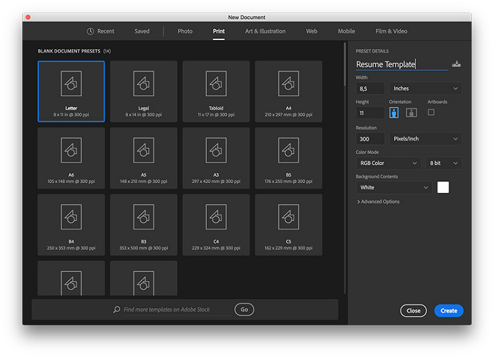Screen dimensions: 494x357
Task: Choose the Tabloid document preset
Action: coord(216,83)
